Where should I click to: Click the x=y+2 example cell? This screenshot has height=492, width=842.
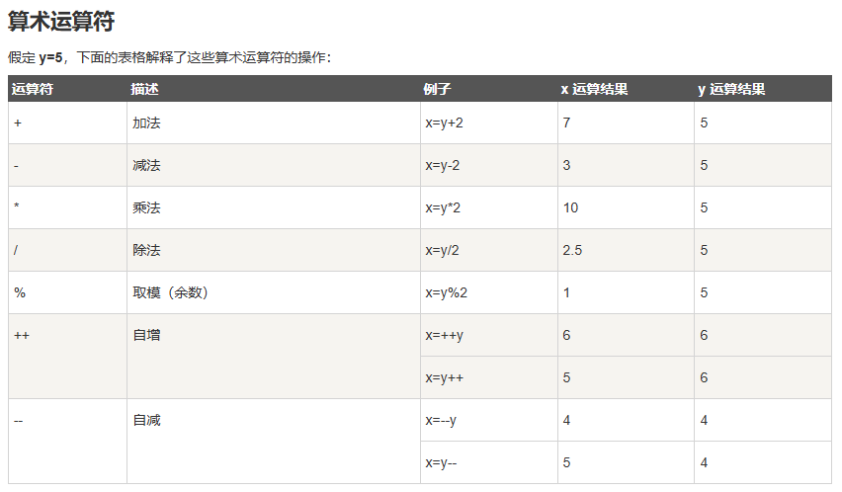click(x=444, y=123)
